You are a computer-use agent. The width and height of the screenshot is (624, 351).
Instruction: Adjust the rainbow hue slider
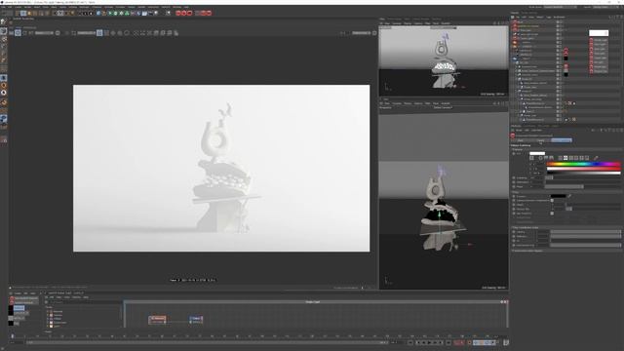click(x=583, y=164)
